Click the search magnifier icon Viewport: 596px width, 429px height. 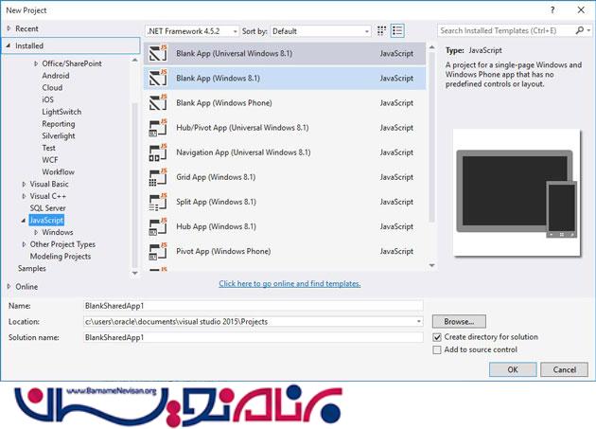579,30
